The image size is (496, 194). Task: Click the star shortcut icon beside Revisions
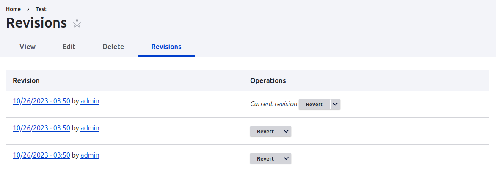click(77, 23)
